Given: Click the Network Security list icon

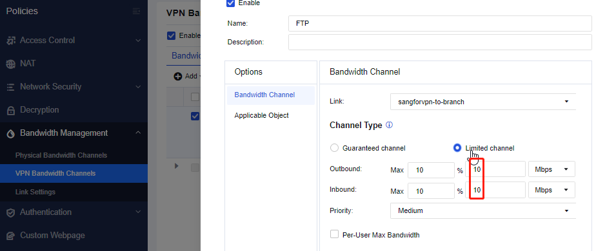Looking at the screenshot, I should [x=11, y=87].
